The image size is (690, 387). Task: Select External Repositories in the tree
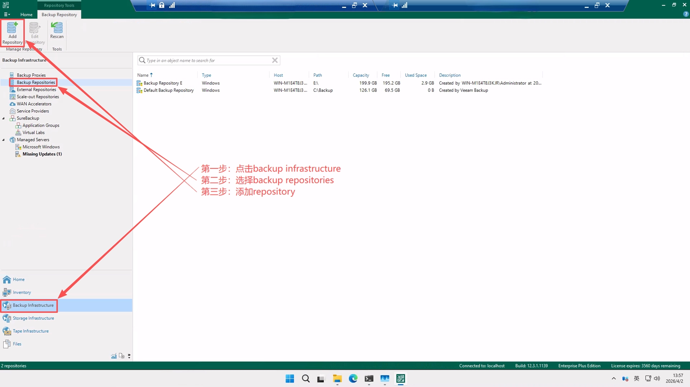(36, 90)
